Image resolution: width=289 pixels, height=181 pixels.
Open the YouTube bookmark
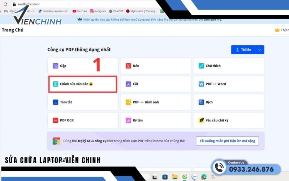click(80, 11)
